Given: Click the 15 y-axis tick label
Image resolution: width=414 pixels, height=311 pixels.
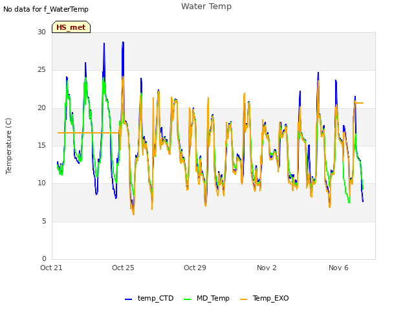Looking at the screenshot, I should 41,145.
